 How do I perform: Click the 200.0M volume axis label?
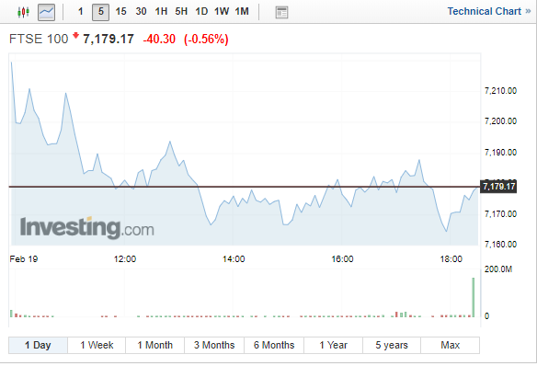[498, 269]
